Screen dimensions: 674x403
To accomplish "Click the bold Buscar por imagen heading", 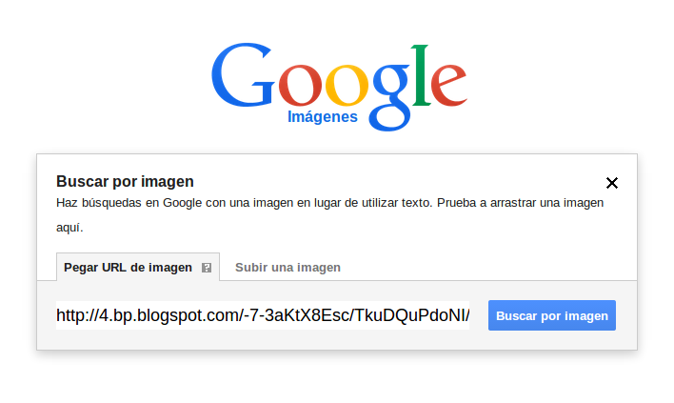I will pos(125,182).
